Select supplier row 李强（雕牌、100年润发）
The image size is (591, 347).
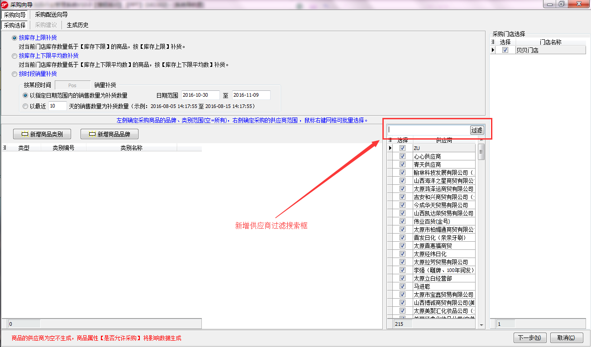(443, 270)
